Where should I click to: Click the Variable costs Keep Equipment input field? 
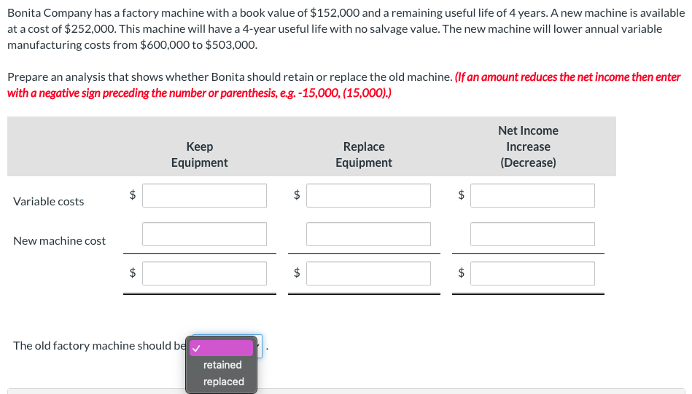[204, 196]
